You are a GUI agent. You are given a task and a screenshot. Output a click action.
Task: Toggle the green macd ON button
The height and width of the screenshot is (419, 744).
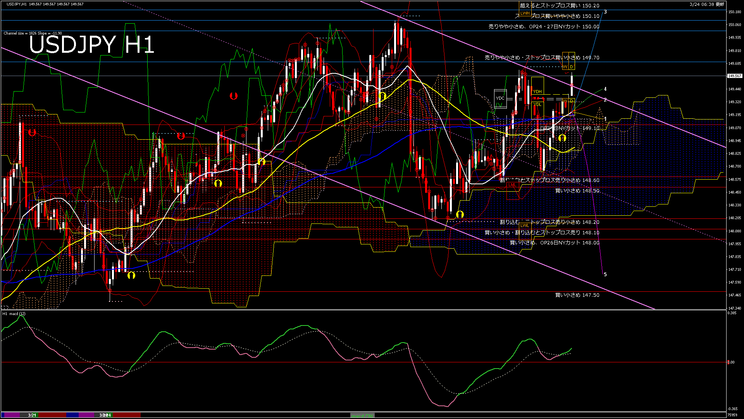point(362,415)
